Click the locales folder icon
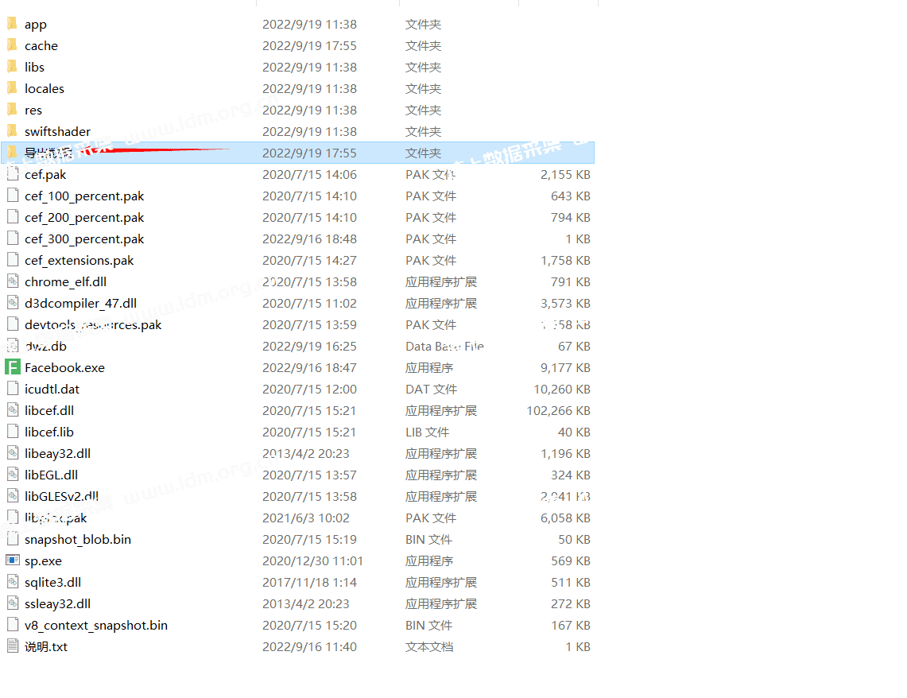Image resolution: width=907 pixels, height=698 pixels. click(12, 88)
